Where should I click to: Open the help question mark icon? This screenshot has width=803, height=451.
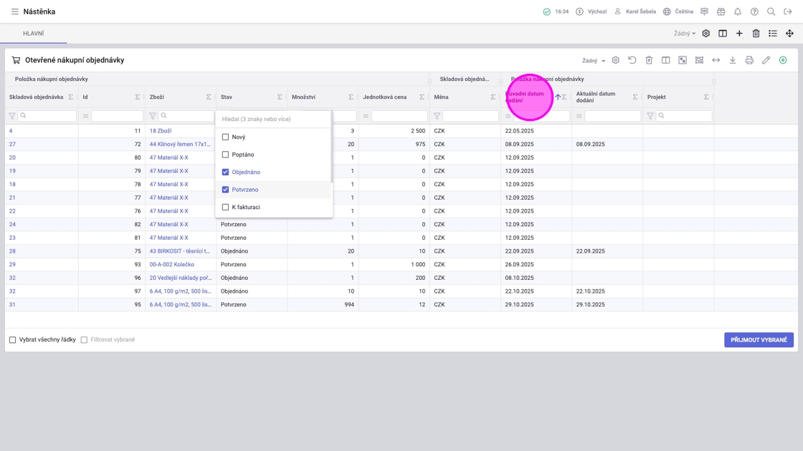pos(754,11)
